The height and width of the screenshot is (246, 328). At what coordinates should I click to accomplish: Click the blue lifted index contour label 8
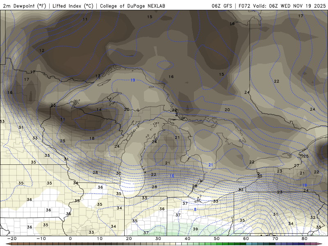point(195,210)
